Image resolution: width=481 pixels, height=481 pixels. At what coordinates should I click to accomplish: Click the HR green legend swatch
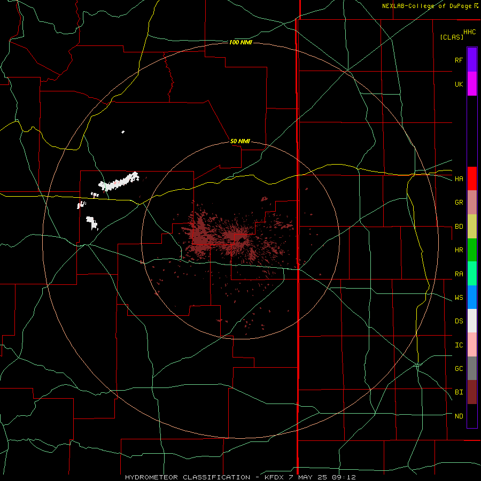coord(472,250)
